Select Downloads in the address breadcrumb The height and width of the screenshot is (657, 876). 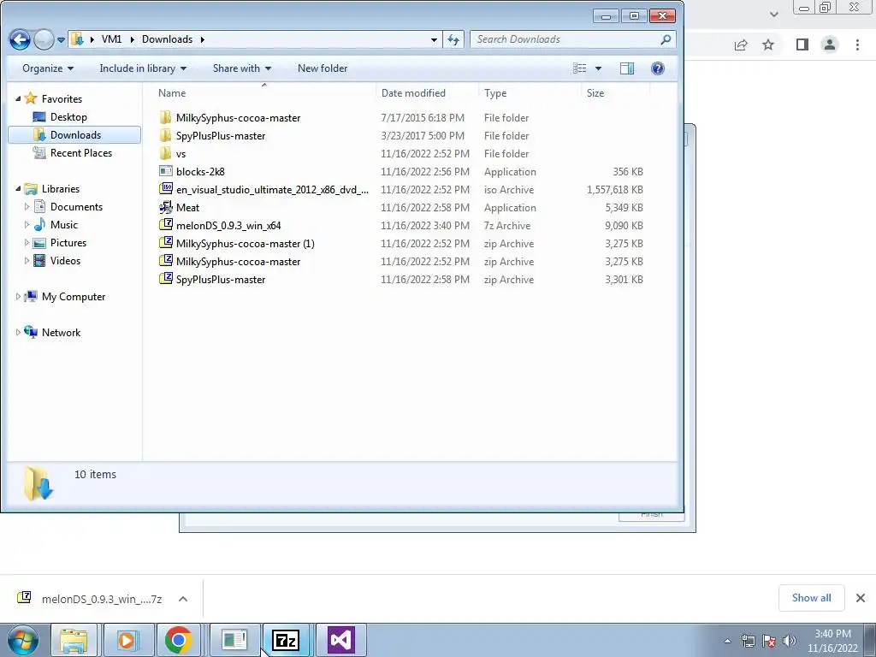point(167,39)
